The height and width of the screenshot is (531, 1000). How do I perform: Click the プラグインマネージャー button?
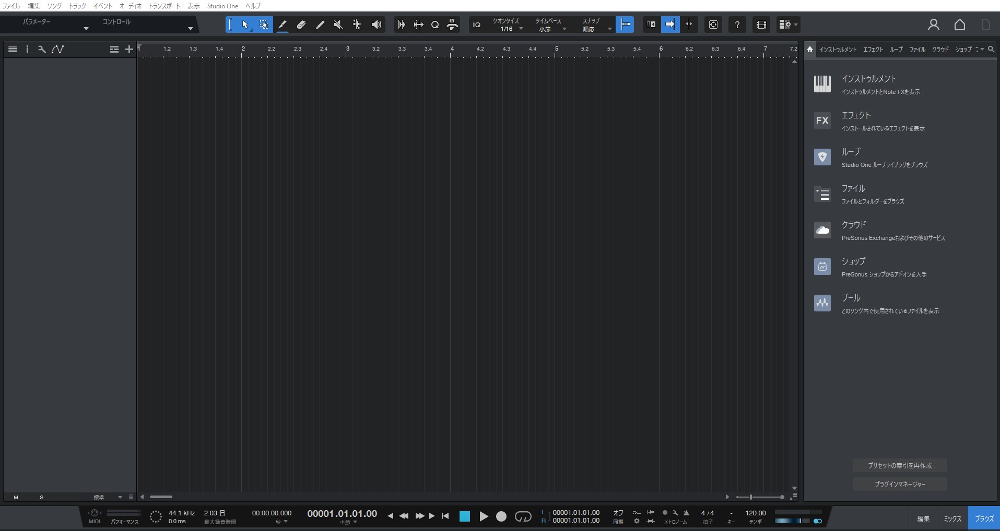[900, 484]
